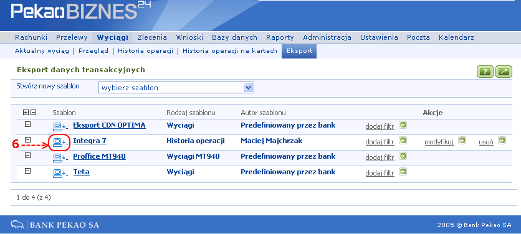Click the export icon next to Teta

click(x=60, y=173)
